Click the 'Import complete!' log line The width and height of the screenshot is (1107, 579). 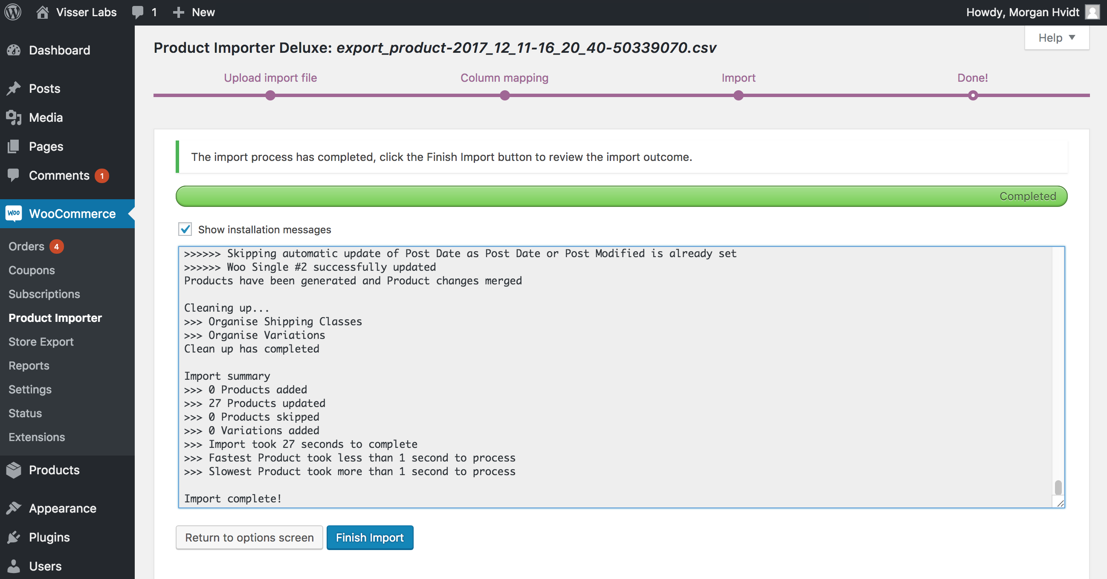pyautogui.click(x=232, y=499)
